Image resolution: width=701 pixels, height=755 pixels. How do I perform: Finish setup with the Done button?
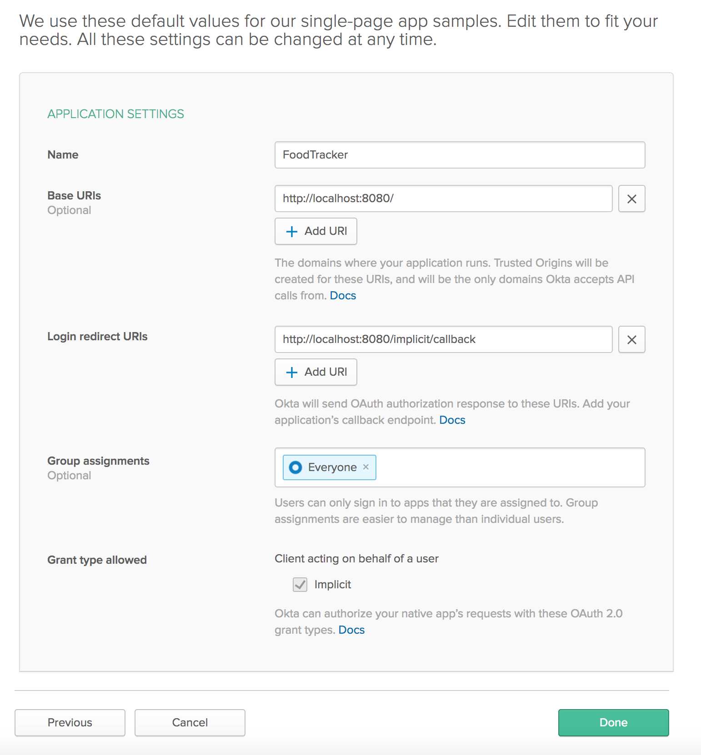pyautogui.click(x=613, y=723)
